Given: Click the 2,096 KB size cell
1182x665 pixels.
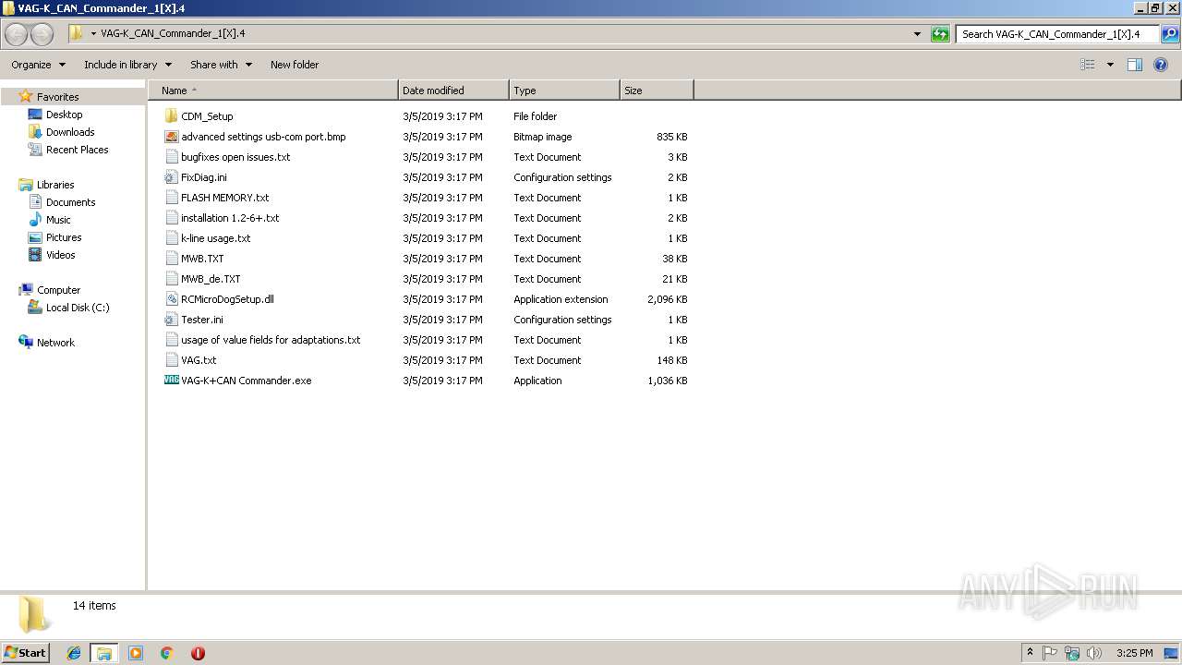Looking at the screenshot, I should [x=667, y=299].
